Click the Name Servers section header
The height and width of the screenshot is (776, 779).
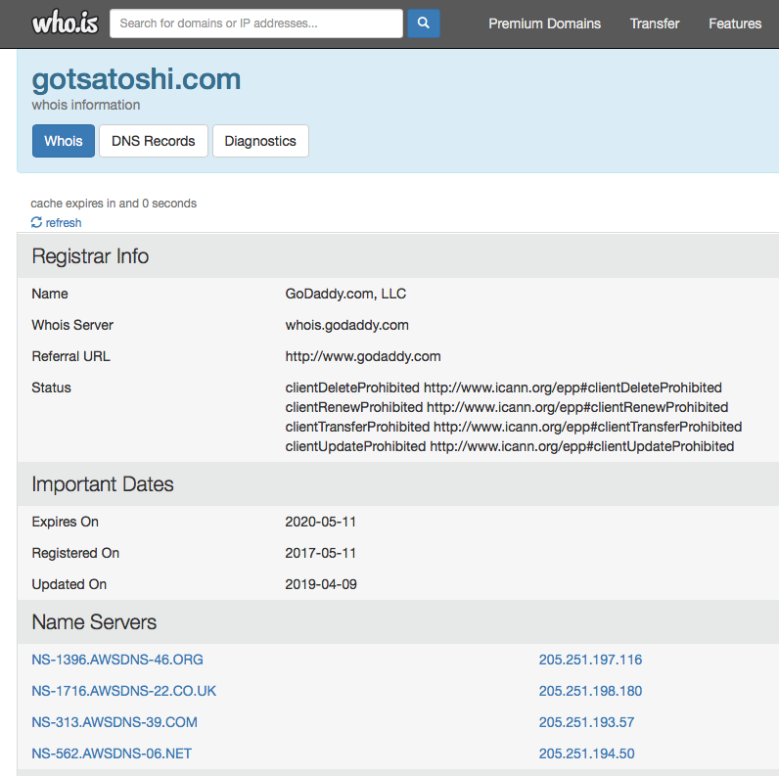click(94, 622)
